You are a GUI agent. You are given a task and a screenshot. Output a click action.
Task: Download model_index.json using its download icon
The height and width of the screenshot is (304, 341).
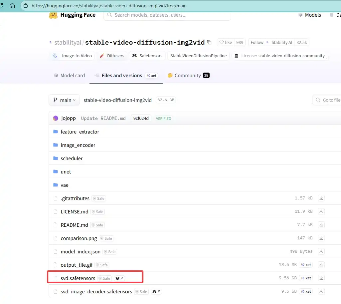tap(321, 251)
